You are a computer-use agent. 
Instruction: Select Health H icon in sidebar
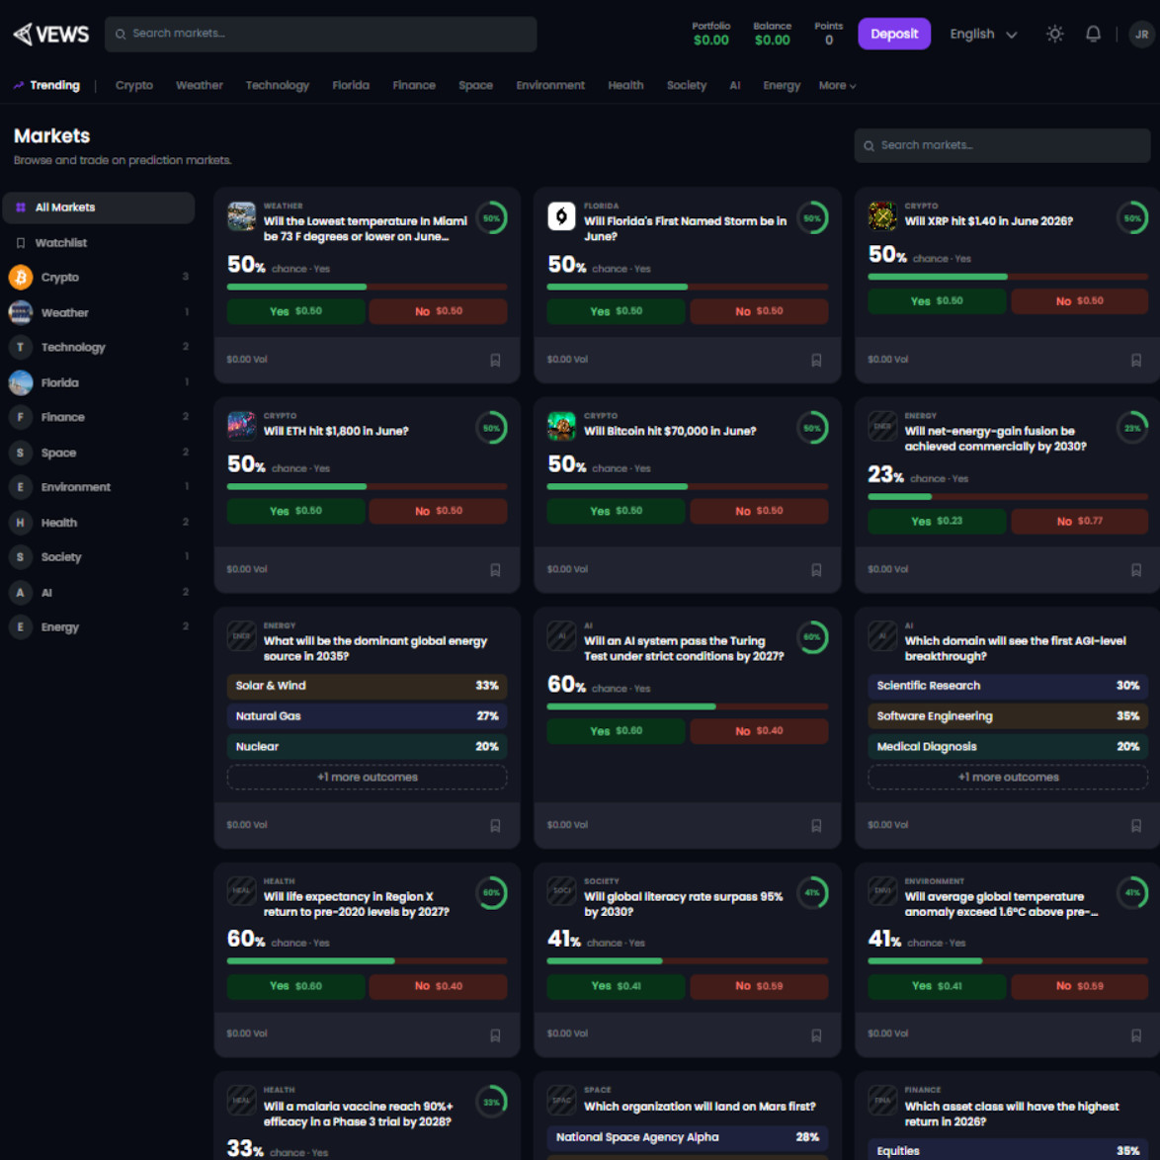(20, 523)
